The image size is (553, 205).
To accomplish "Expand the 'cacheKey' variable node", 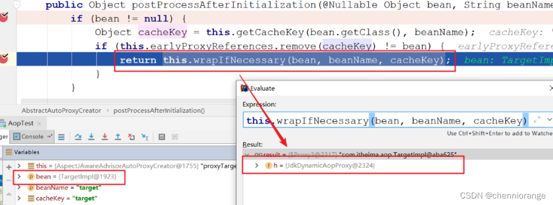I will coord(19,199).
